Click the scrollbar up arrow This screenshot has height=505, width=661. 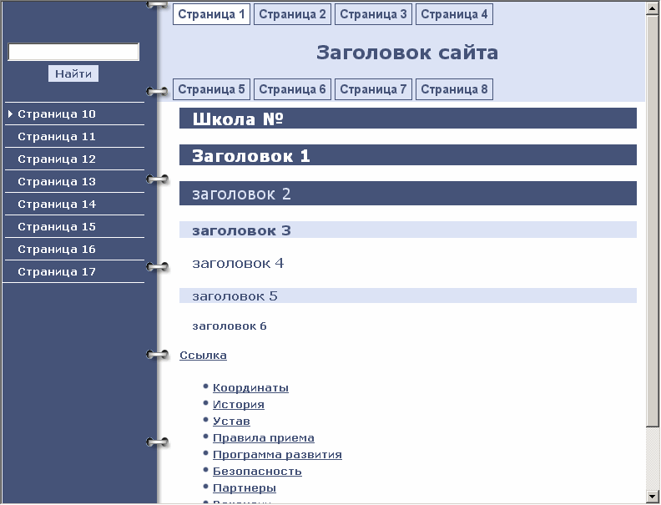653,9
